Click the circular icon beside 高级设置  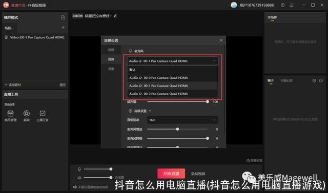click(130, 111)
